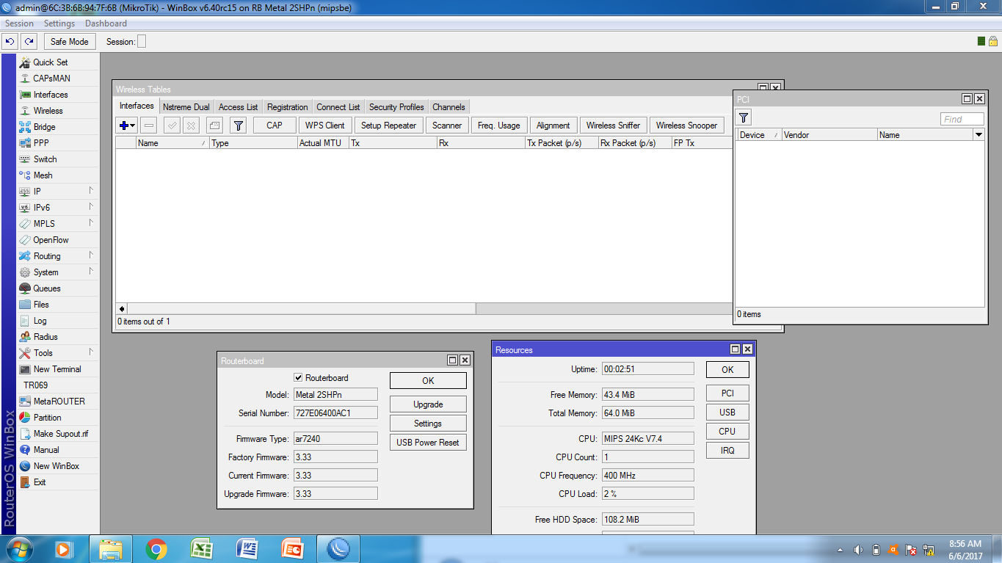Toggle Safe Mode
This screenshot has height=563, width=1002.
click(x=69, y=42)
